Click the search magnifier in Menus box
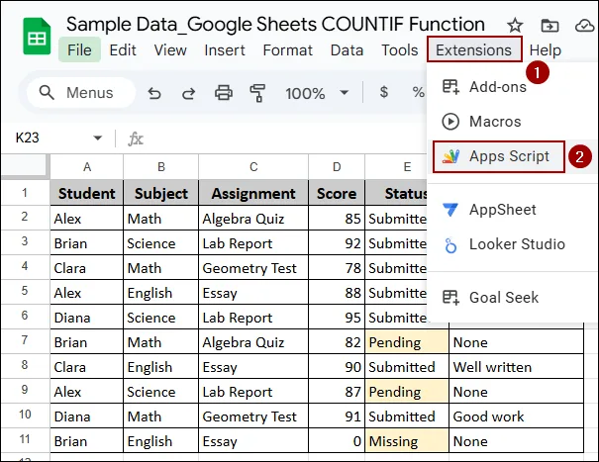The image size is (599, 462). [x=47, y=93]
